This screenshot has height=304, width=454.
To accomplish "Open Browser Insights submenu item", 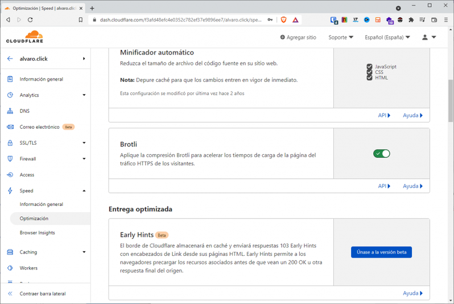I will tap(37, 233).
